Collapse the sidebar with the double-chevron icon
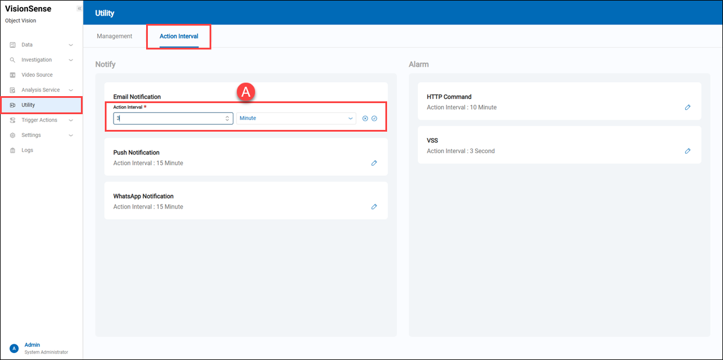 79,9
